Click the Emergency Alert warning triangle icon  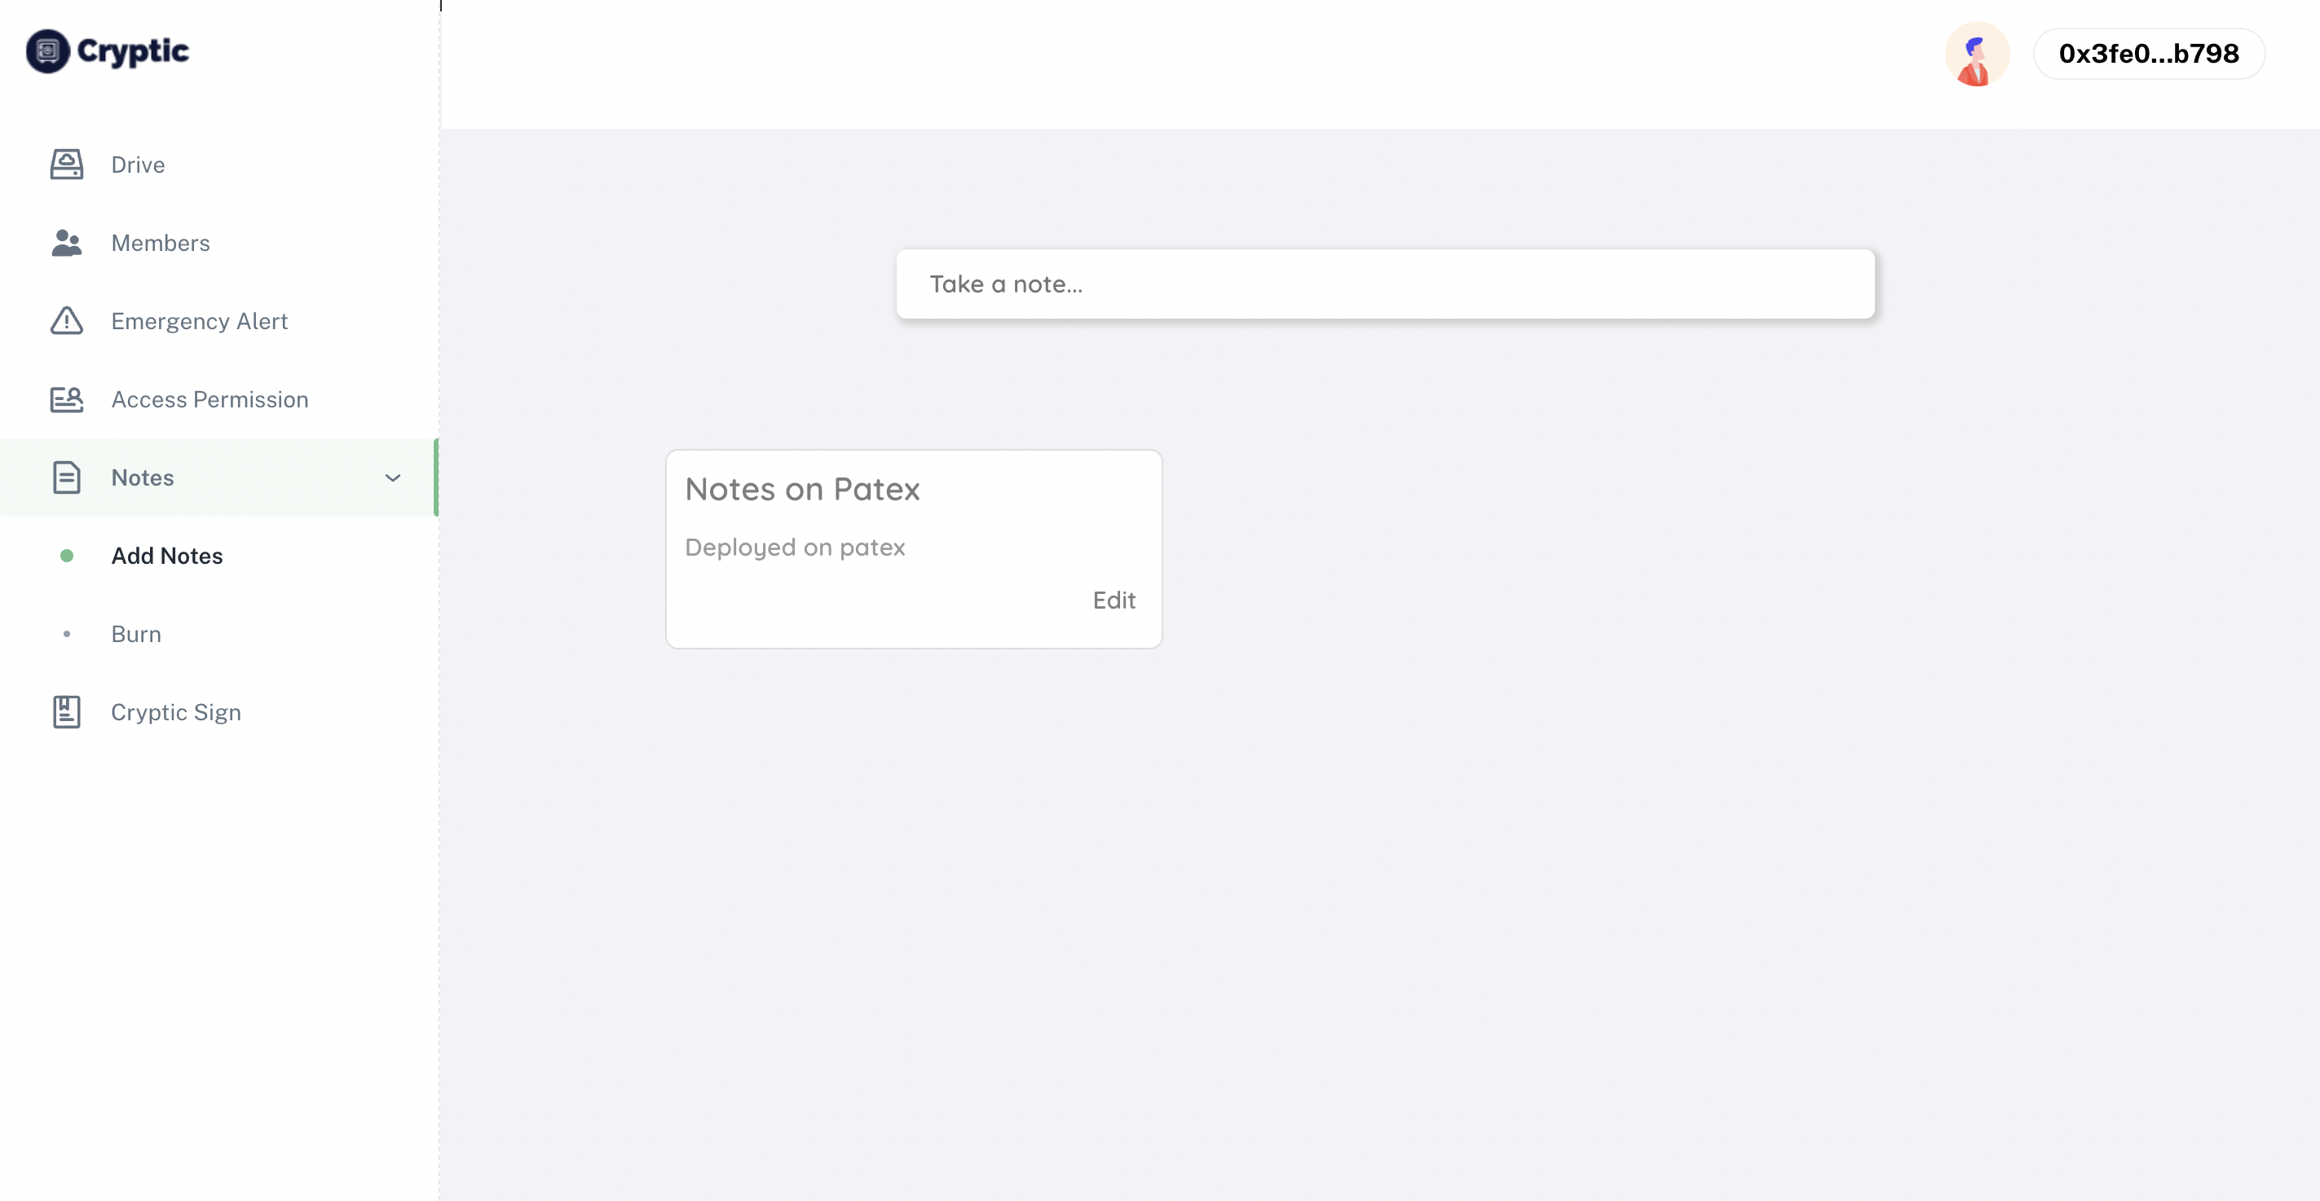tap(67, 320)
